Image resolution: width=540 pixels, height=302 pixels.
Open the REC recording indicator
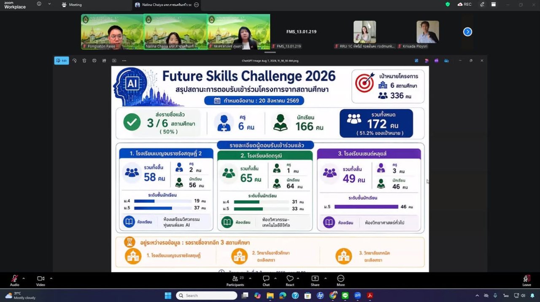click(x=464, y=4)
